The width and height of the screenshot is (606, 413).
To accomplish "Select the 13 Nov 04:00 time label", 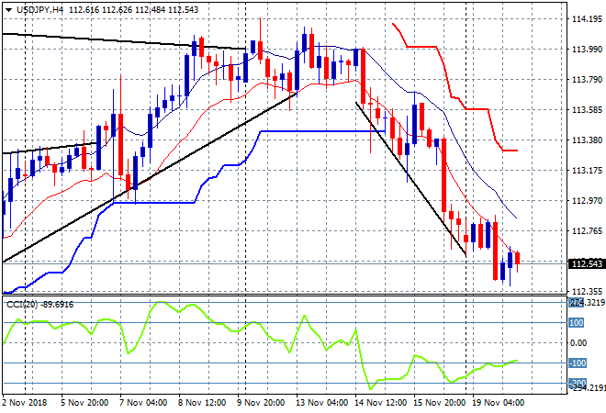I will (x=321, y=403).
